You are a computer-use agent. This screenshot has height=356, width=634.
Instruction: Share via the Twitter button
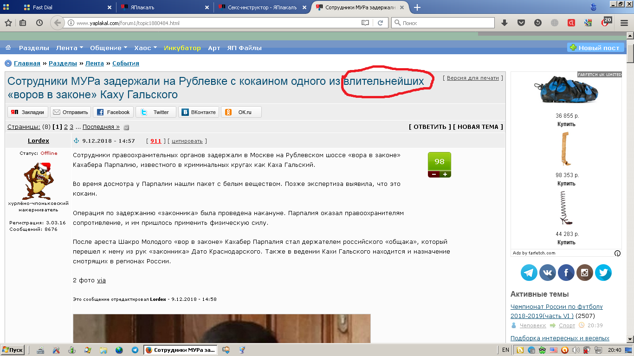coord(156,112)
